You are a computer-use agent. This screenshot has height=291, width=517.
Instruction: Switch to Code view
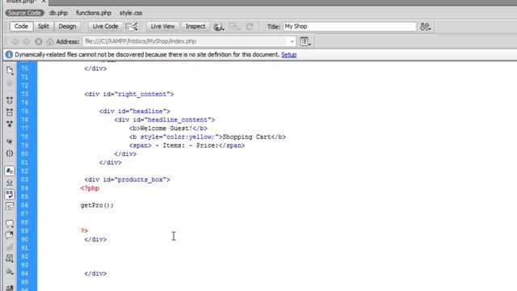pos(21,27)
